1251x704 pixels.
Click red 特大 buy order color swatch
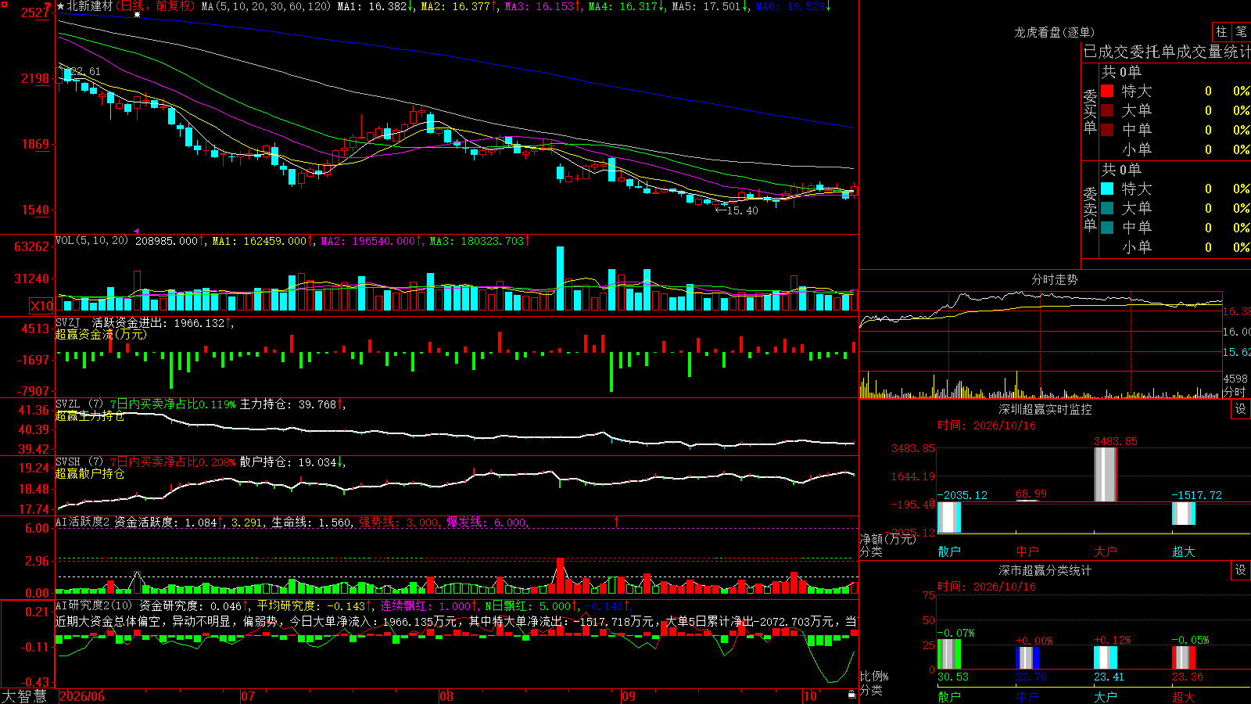click(x=1107, y=91)
